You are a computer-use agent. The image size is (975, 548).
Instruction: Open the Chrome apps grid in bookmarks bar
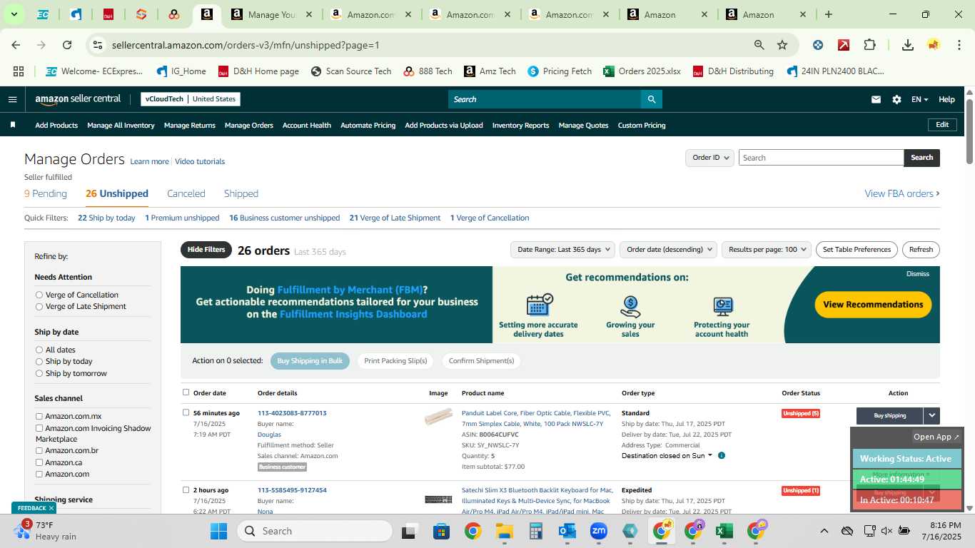[x=19, y=71]
